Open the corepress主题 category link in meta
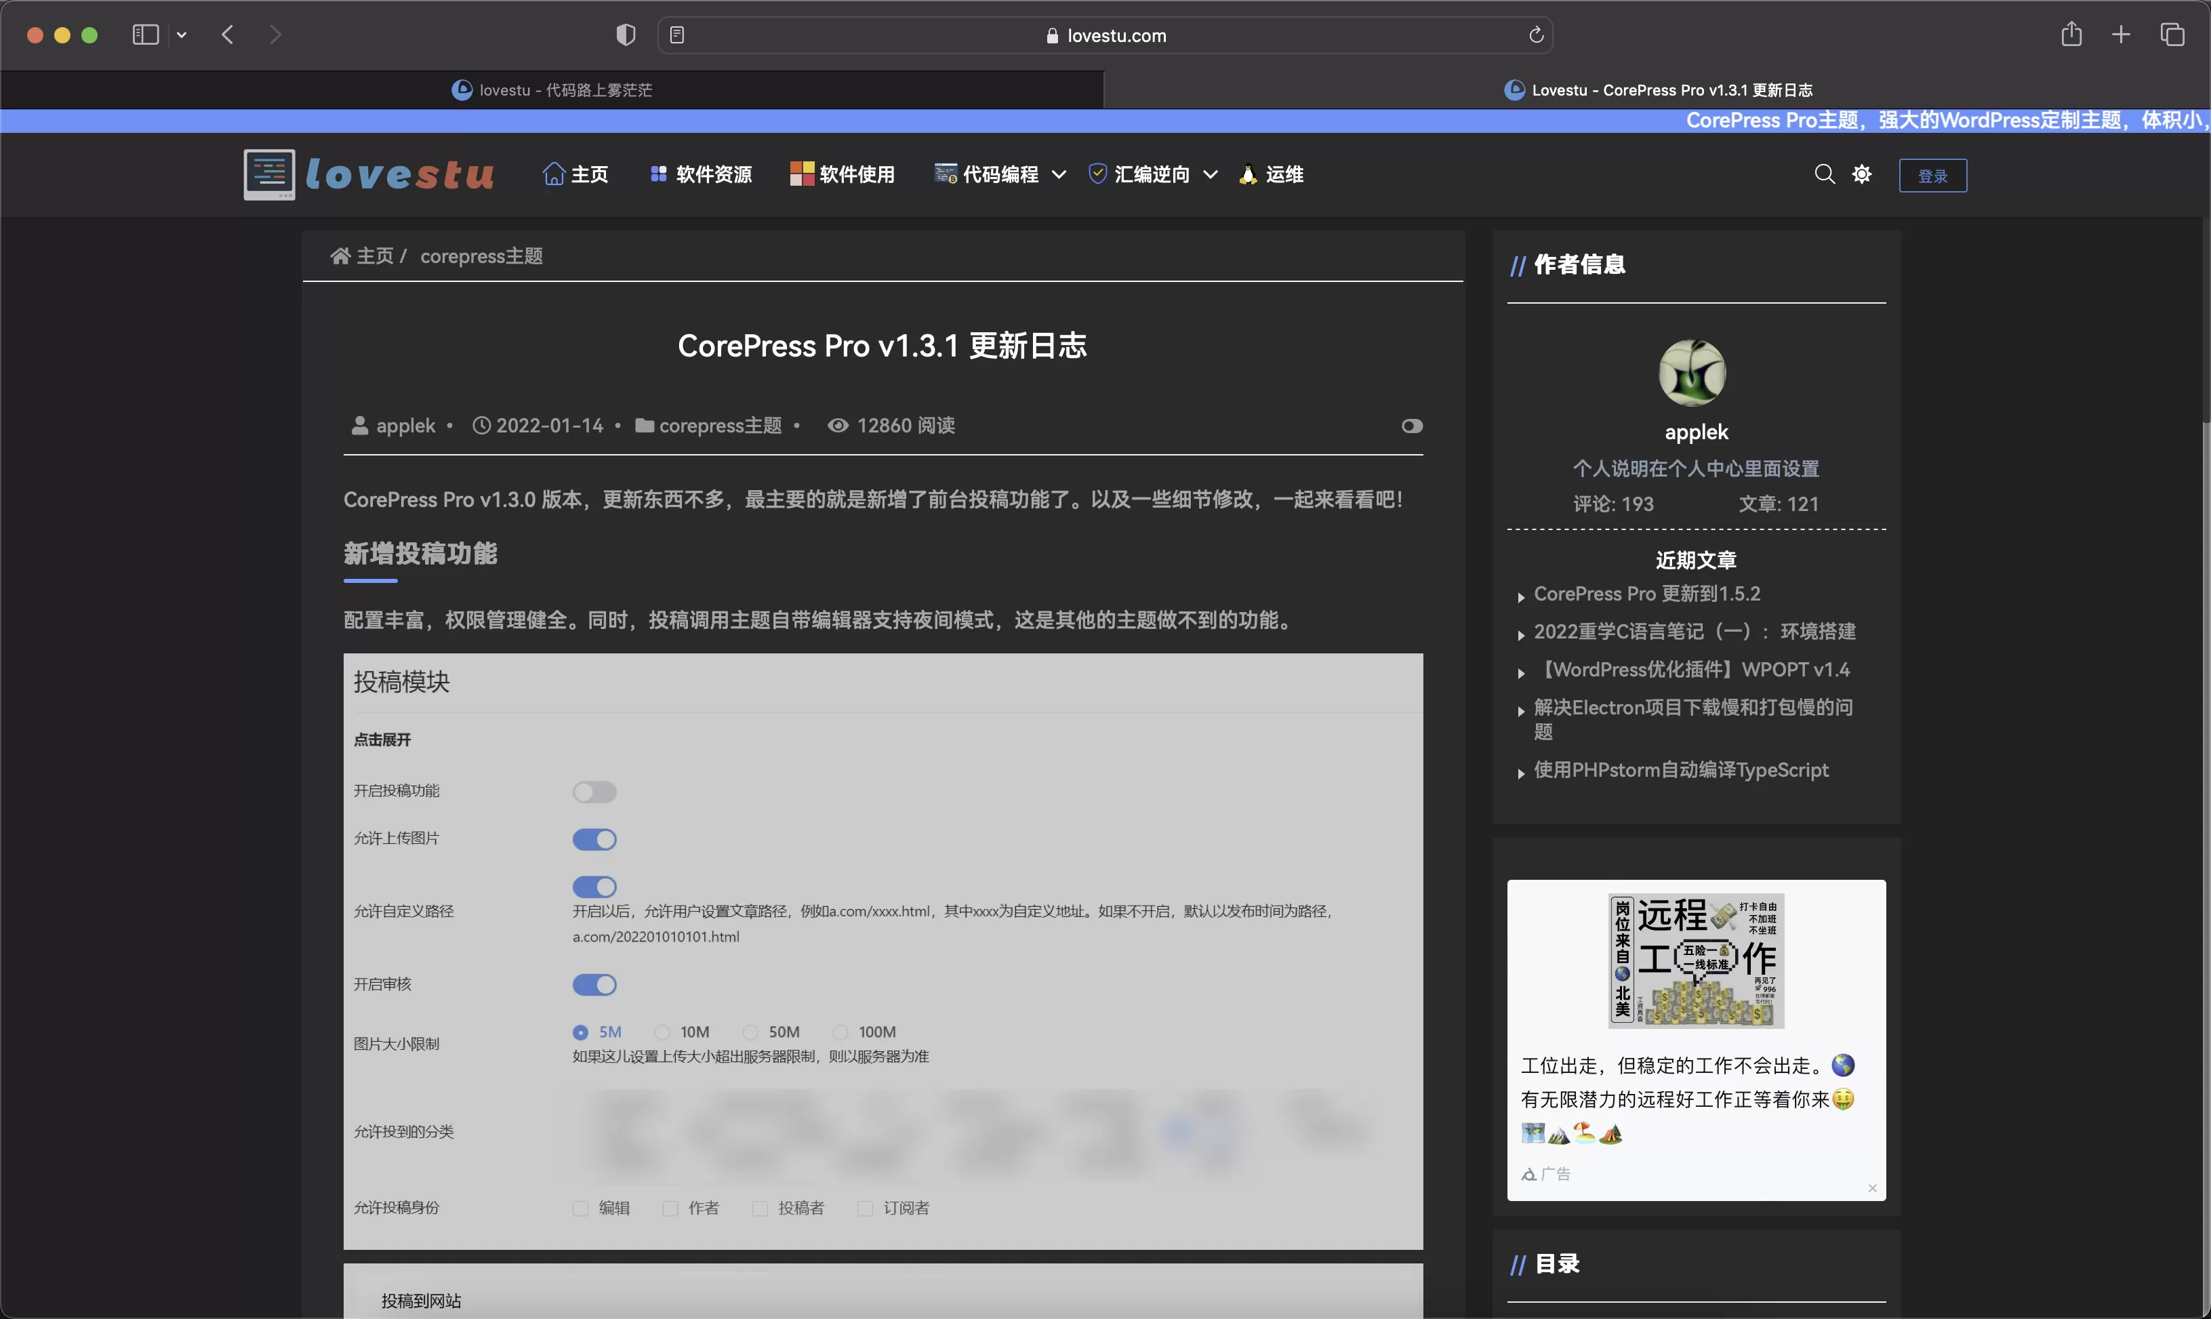This screenshot has height=1319, width=2211. pyautogui.click(x=720, y=426)
